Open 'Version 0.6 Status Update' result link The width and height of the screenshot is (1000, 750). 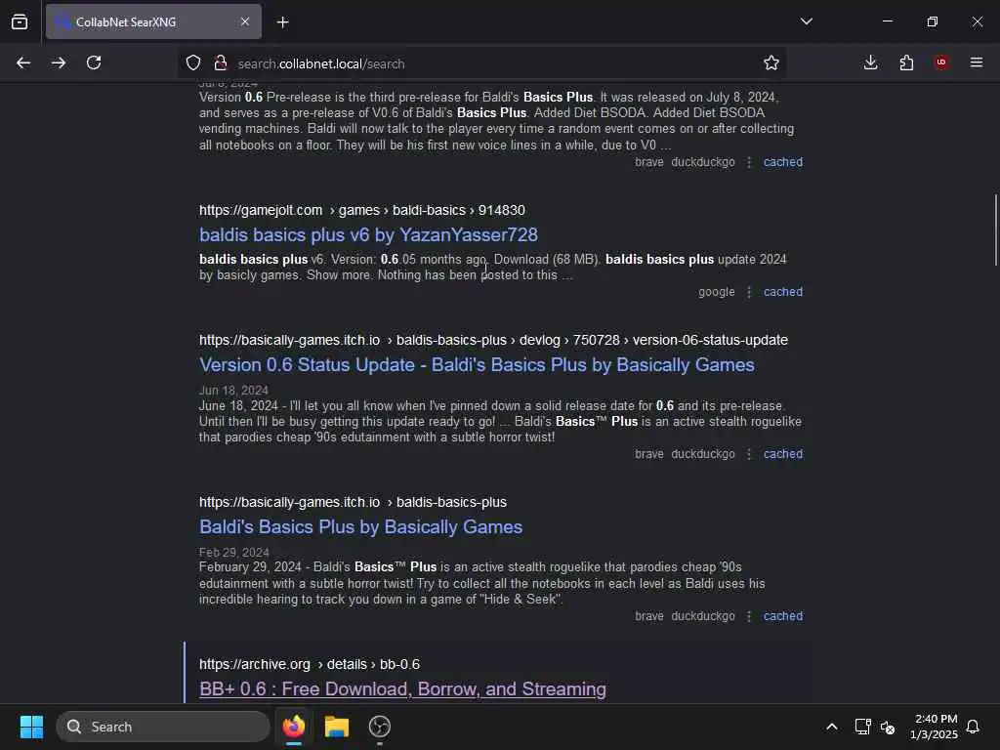[477, 365]
